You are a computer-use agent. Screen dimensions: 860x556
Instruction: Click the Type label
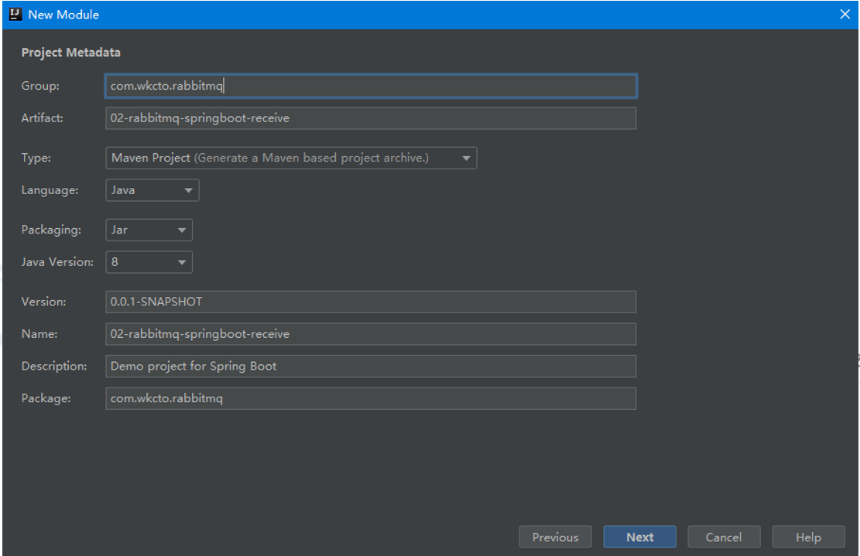36,159
